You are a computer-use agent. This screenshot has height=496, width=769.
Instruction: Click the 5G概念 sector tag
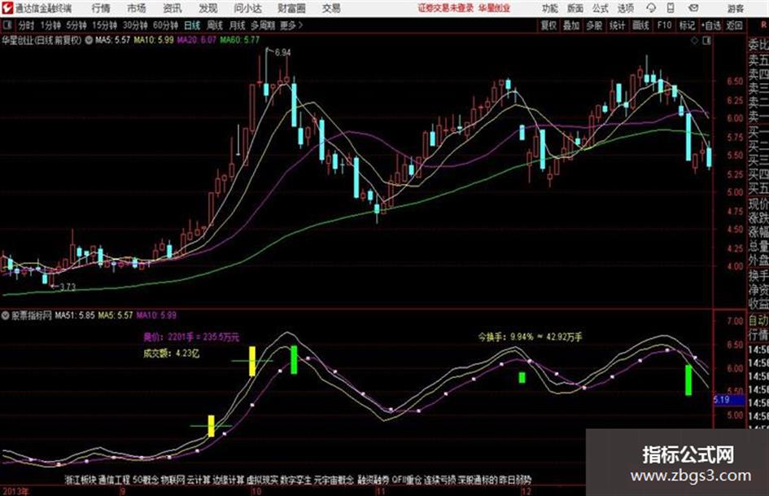coord(146,479)
